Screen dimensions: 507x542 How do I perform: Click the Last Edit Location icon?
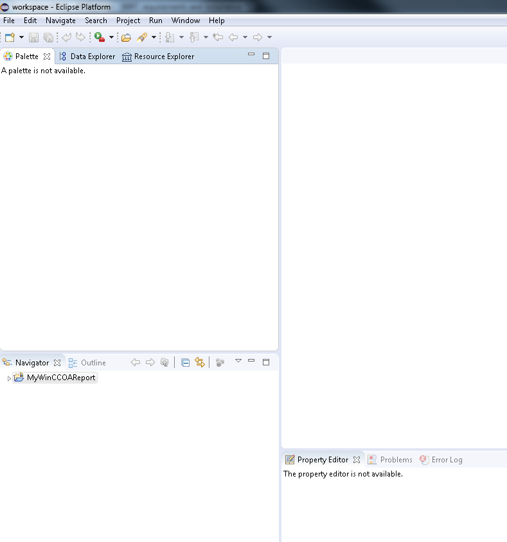[218, 38]
